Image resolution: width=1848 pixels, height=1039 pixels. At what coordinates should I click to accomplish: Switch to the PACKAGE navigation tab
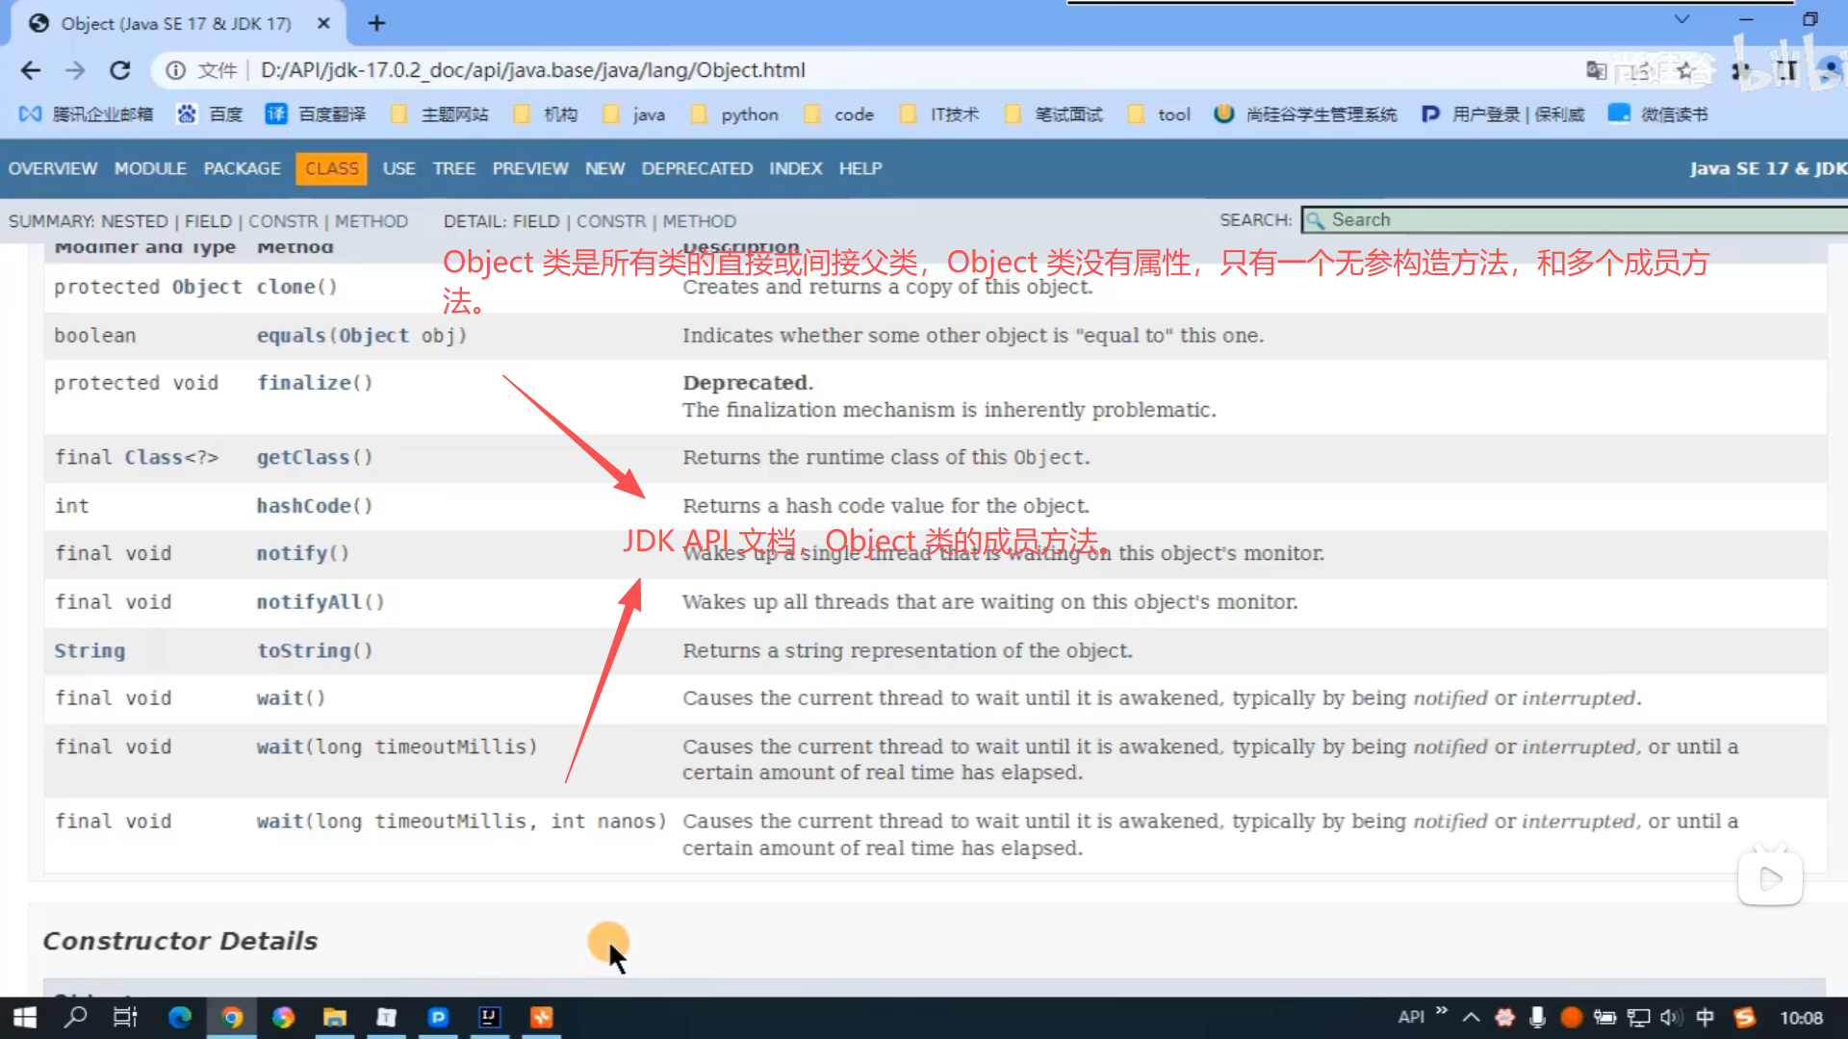tap(242, 168)
